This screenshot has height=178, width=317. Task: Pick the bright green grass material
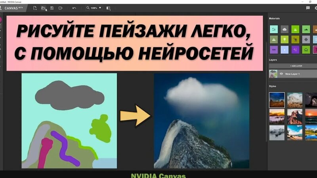click(295, 29)
